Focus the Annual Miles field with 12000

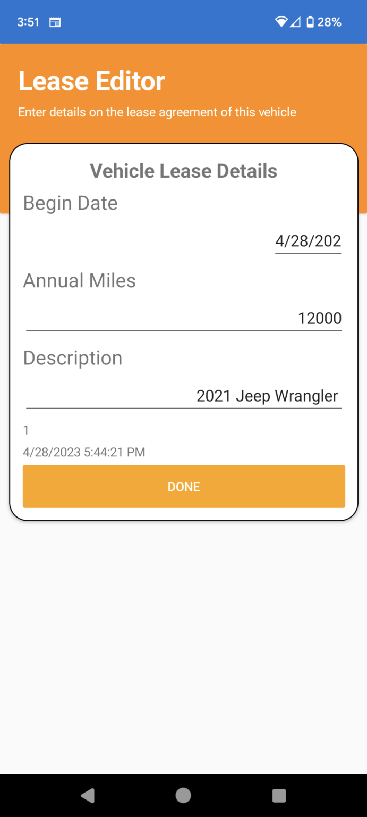pos(184,318)
